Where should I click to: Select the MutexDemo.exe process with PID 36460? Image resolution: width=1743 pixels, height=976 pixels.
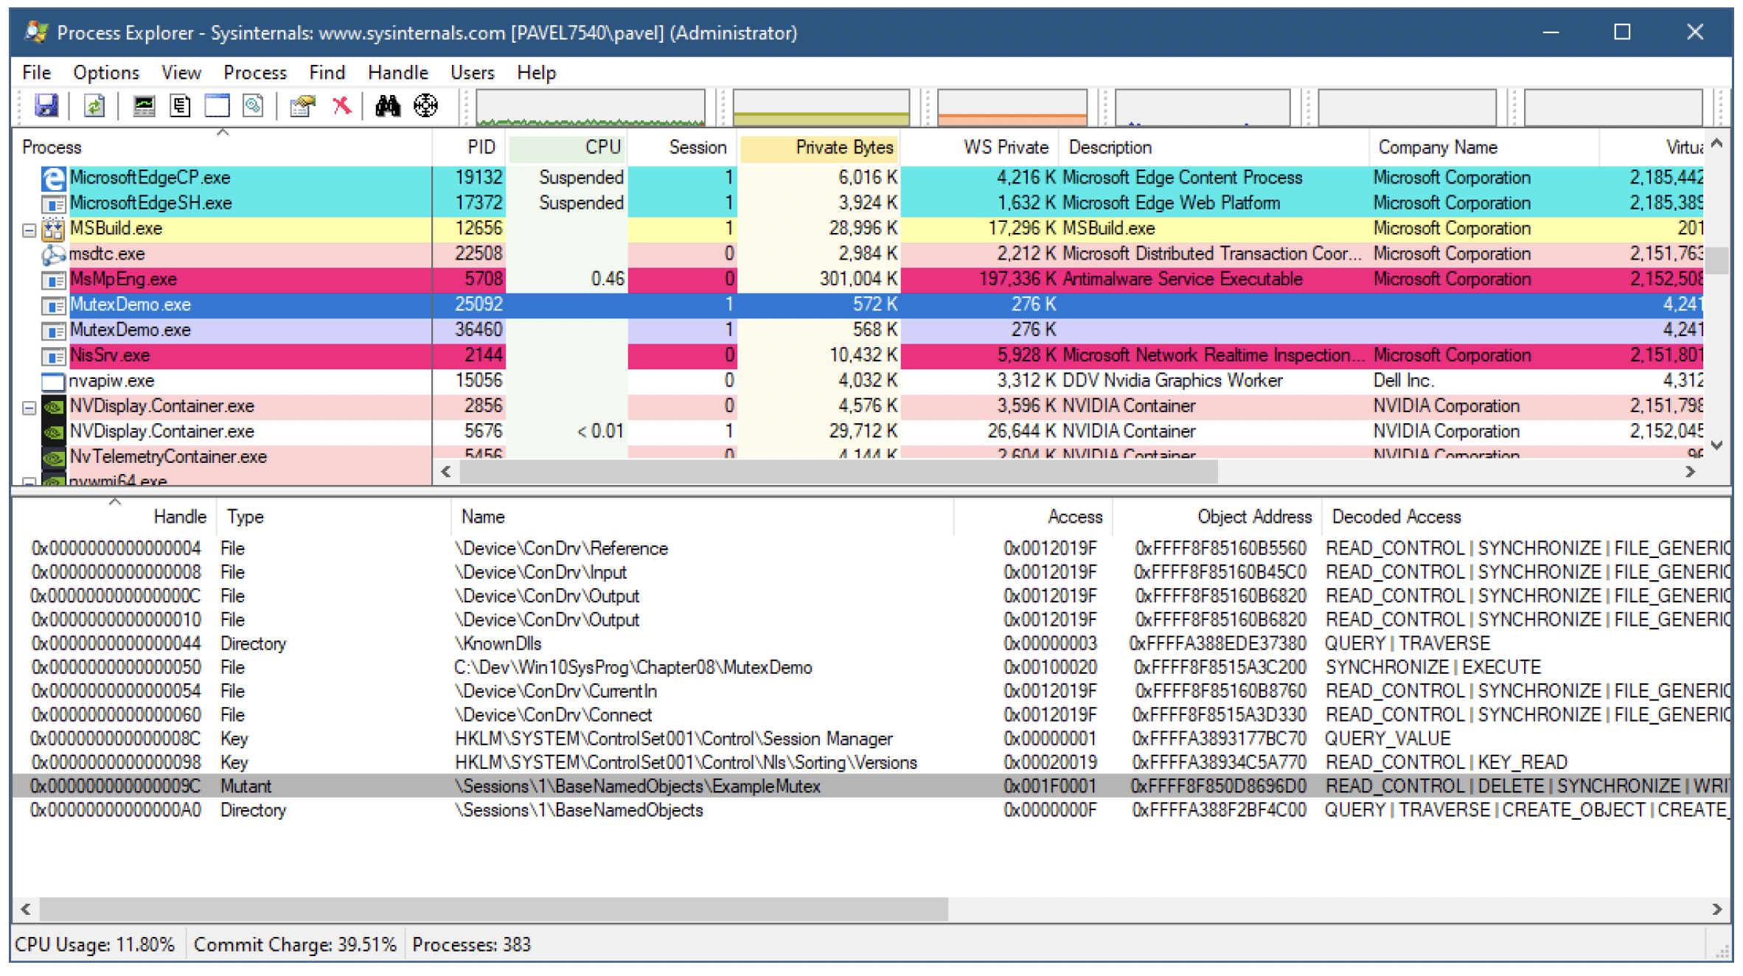coord(858,330)
